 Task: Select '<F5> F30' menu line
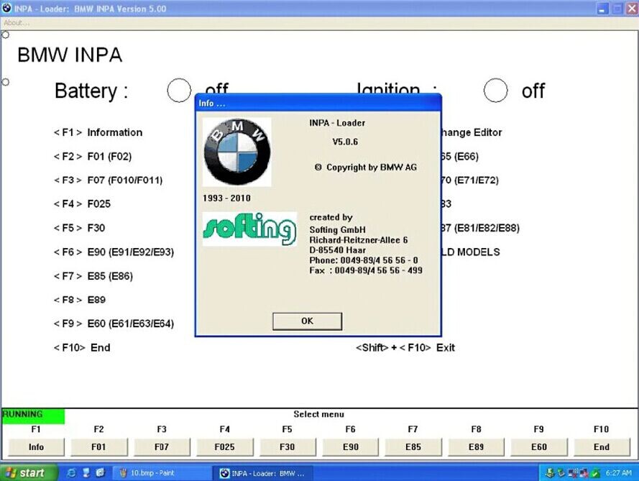tap(79, 228)
